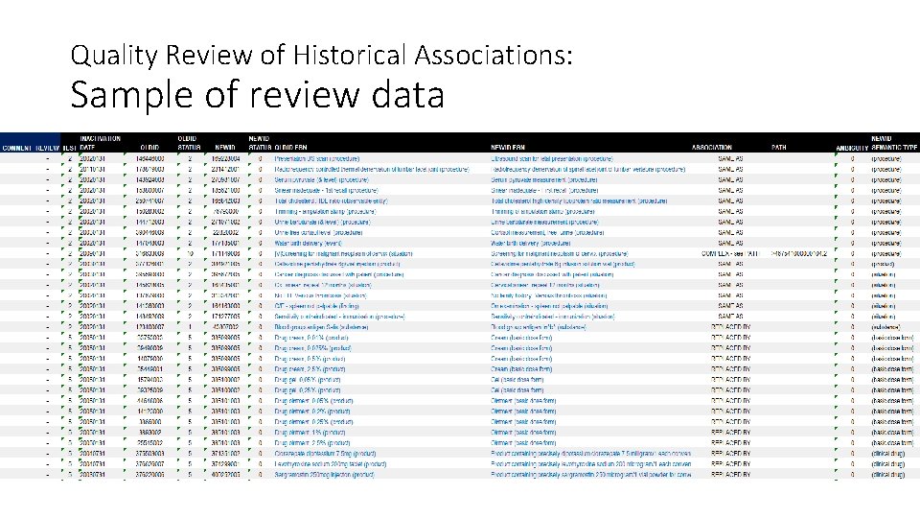Click 'REPLACED BY' in the Levothyroxine sodium row

click(730, 464)
